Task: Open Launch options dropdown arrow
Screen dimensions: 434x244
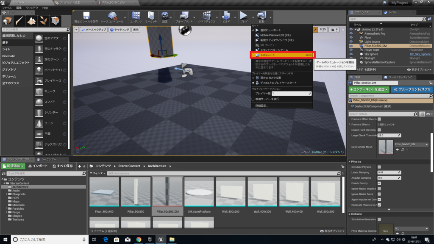Action: coord(270,17)
